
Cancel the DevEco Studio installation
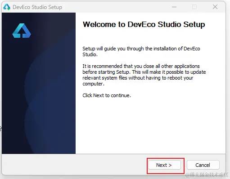(203, 165)
